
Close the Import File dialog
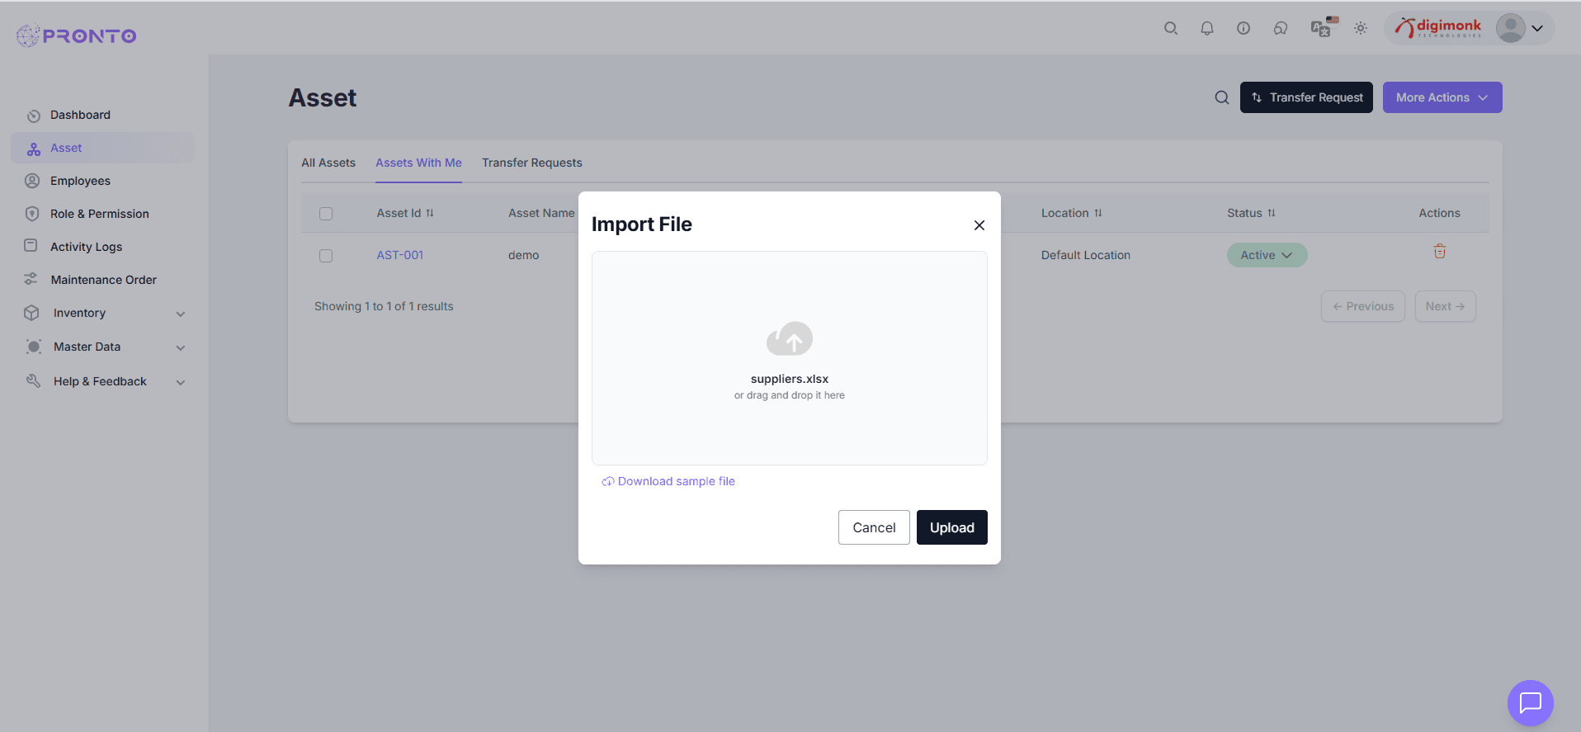979,225
